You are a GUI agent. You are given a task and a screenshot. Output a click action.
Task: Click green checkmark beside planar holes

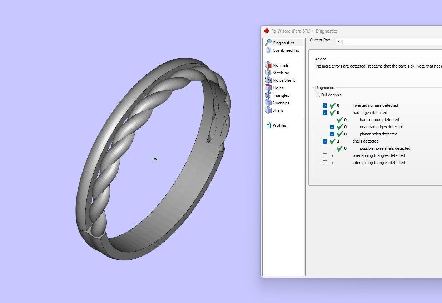coord(339,134)
